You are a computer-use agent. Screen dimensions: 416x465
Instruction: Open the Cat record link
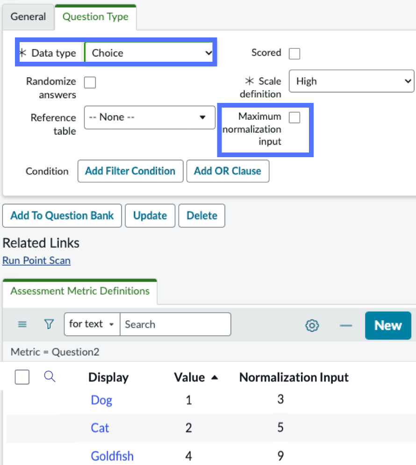pos(100,428)
